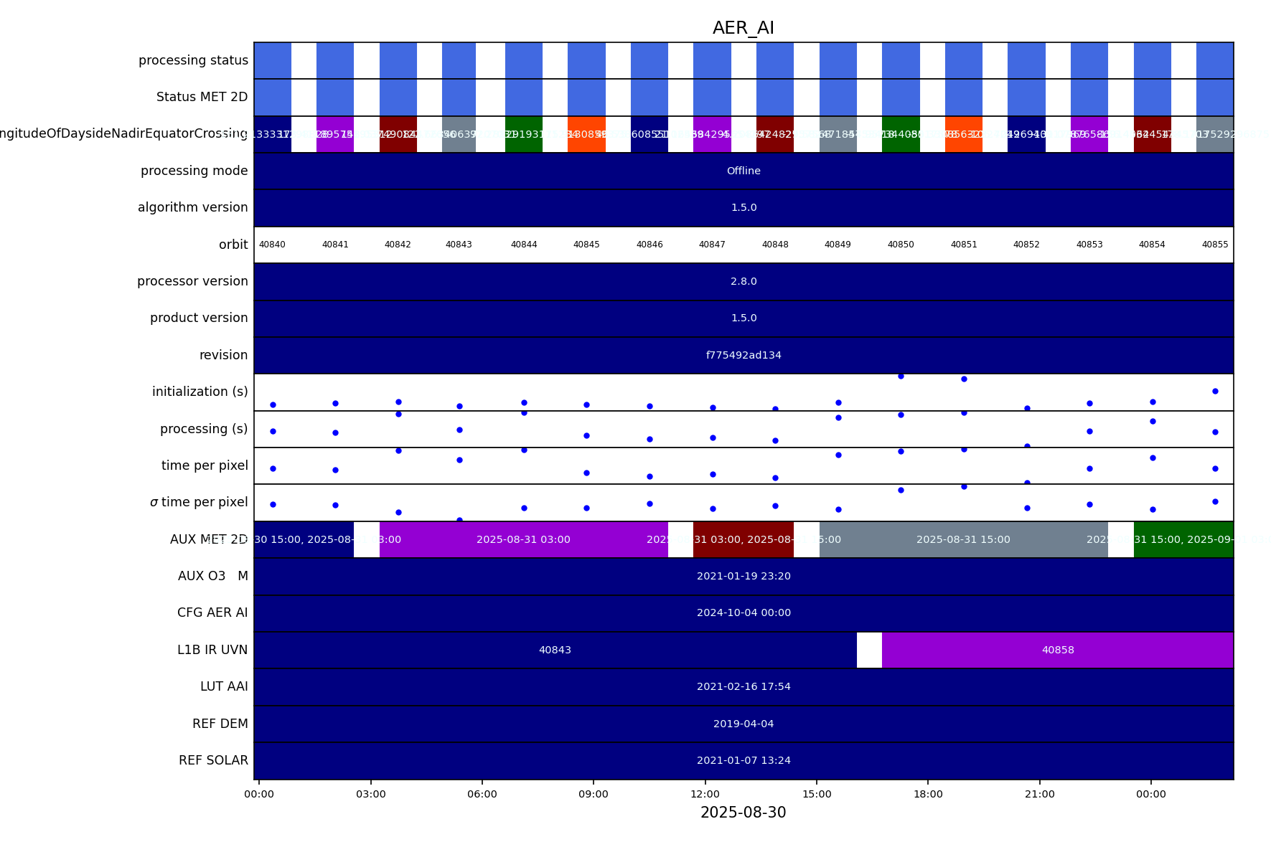Click the Offline processing mode bar
1271x847 pixels.
click(x=743, y=171)
